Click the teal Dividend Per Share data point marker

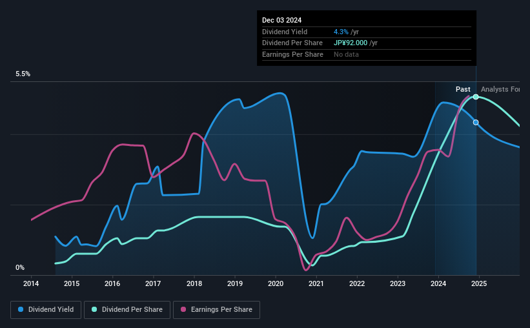[476, 97]
